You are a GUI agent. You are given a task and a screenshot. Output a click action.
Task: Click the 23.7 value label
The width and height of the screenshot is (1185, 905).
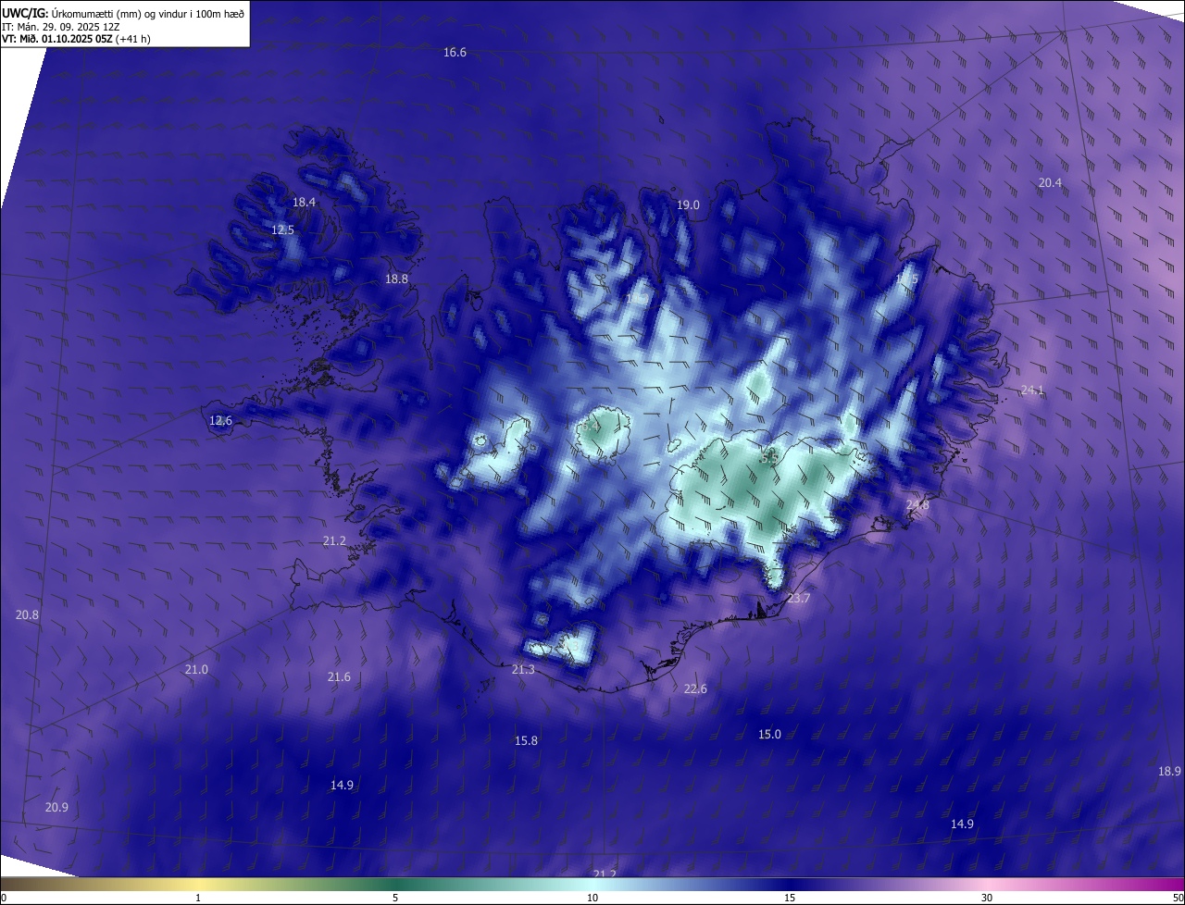coord(798,599)
